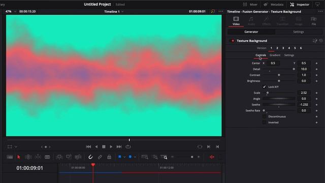Click Overwrite clip icon

pyautogui.click(x=69, y=157)
